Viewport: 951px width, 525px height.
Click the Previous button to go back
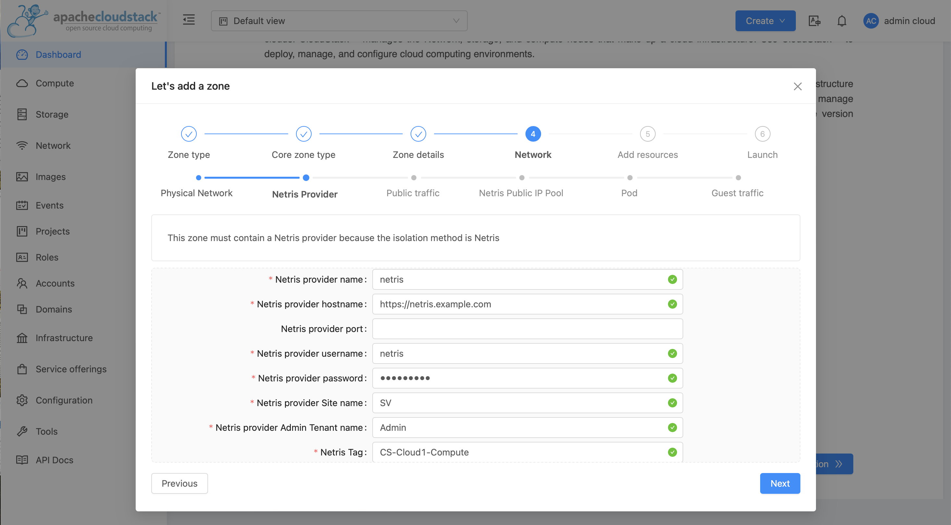[x=179, y=484]
